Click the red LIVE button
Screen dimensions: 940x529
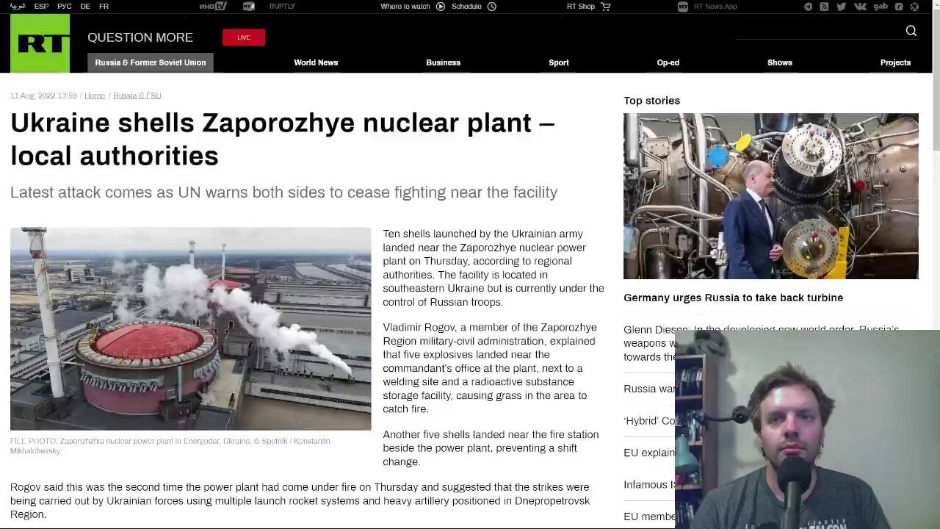[x=244, y=37]
